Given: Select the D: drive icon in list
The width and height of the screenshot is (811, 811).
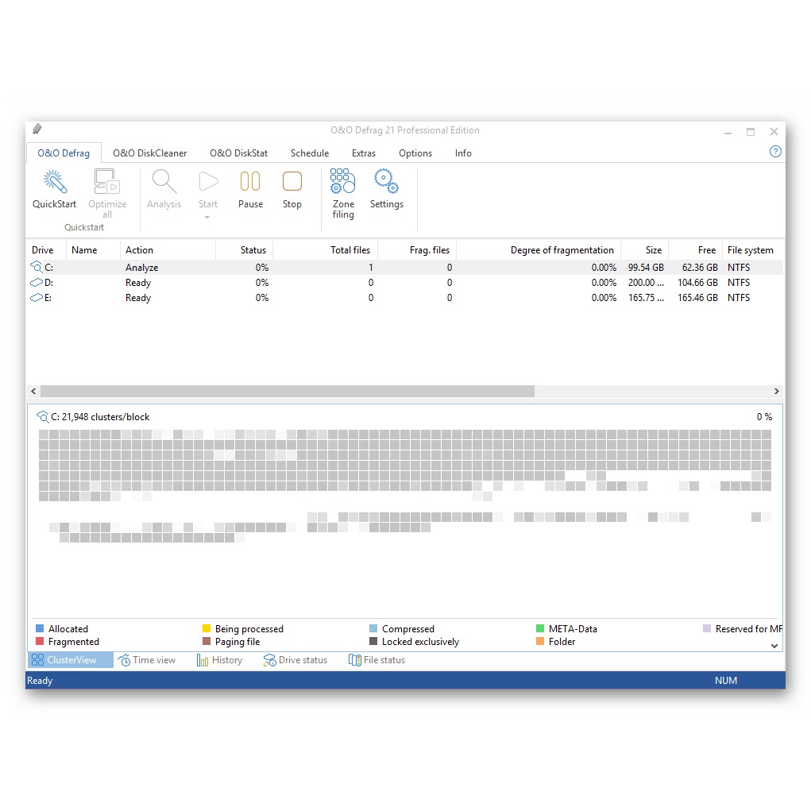Looking at the screenshot, I should (37, 283).
